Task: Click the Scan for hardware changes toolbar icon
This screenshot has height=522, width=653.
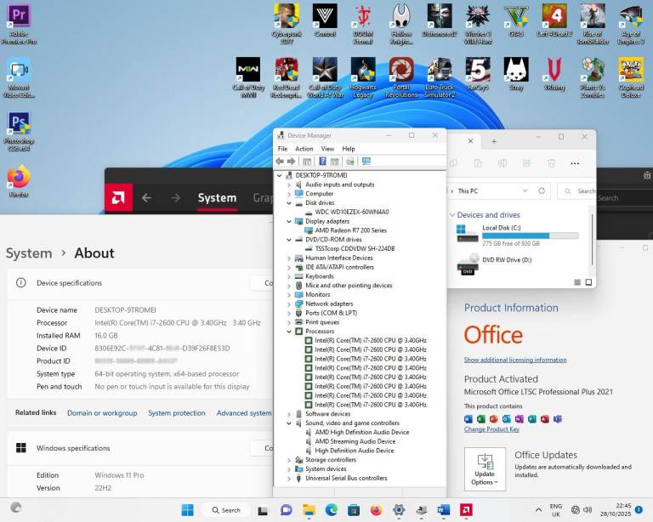Action: point(366,162)
